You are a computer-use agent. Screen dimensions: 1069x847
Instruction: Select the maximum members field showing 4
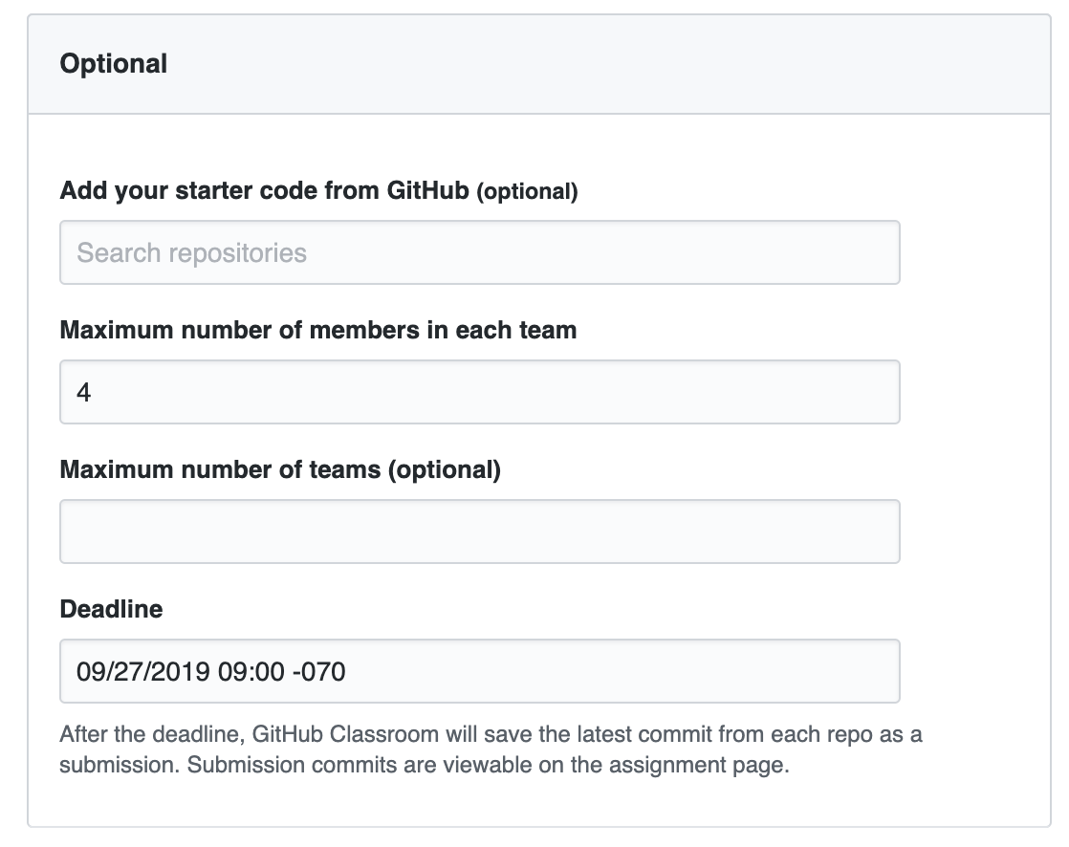[x=478, y=391]
